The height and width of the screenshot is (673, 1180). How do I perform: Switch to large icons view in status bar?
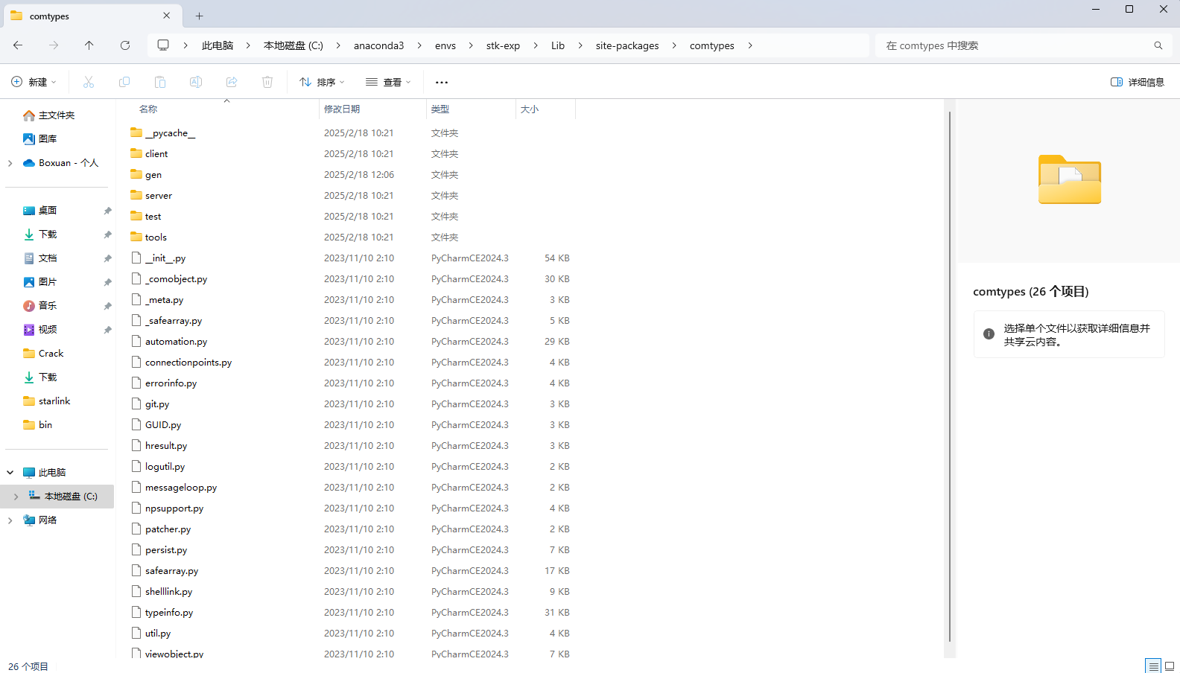coord(1170,666)
